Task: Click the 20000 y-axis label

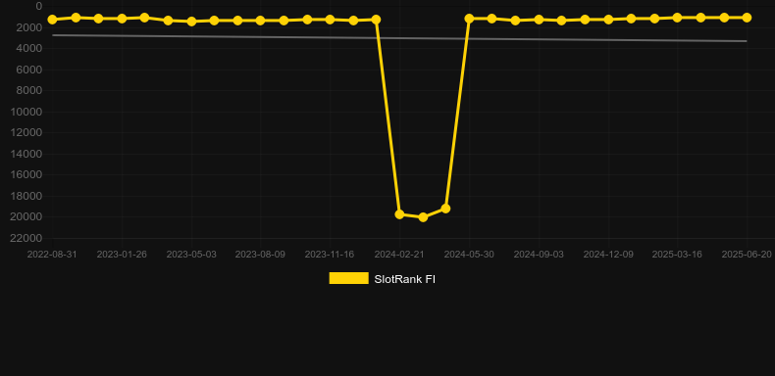Action: (26, 217)
